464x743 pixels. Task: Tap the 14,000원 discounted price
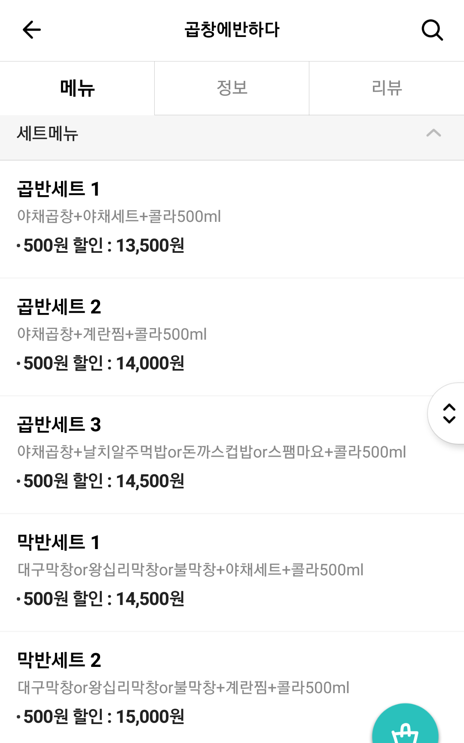click(150, 363)
